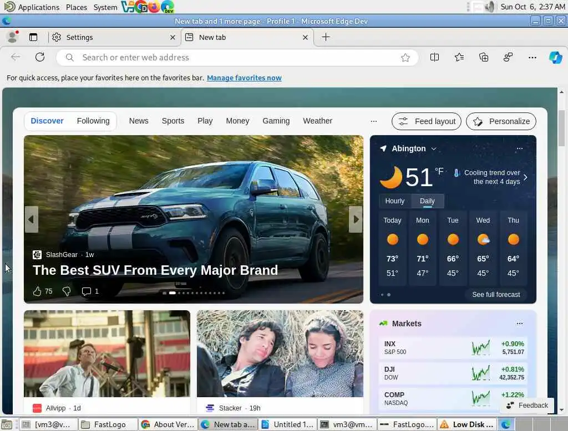
Task: Open a new tab with plus button
Action: click(x=326, y=37)
